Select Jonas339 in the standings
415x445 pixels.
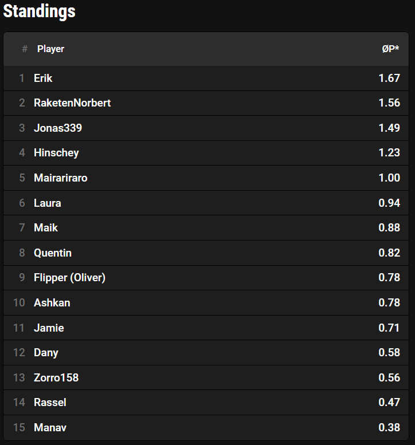58,128
